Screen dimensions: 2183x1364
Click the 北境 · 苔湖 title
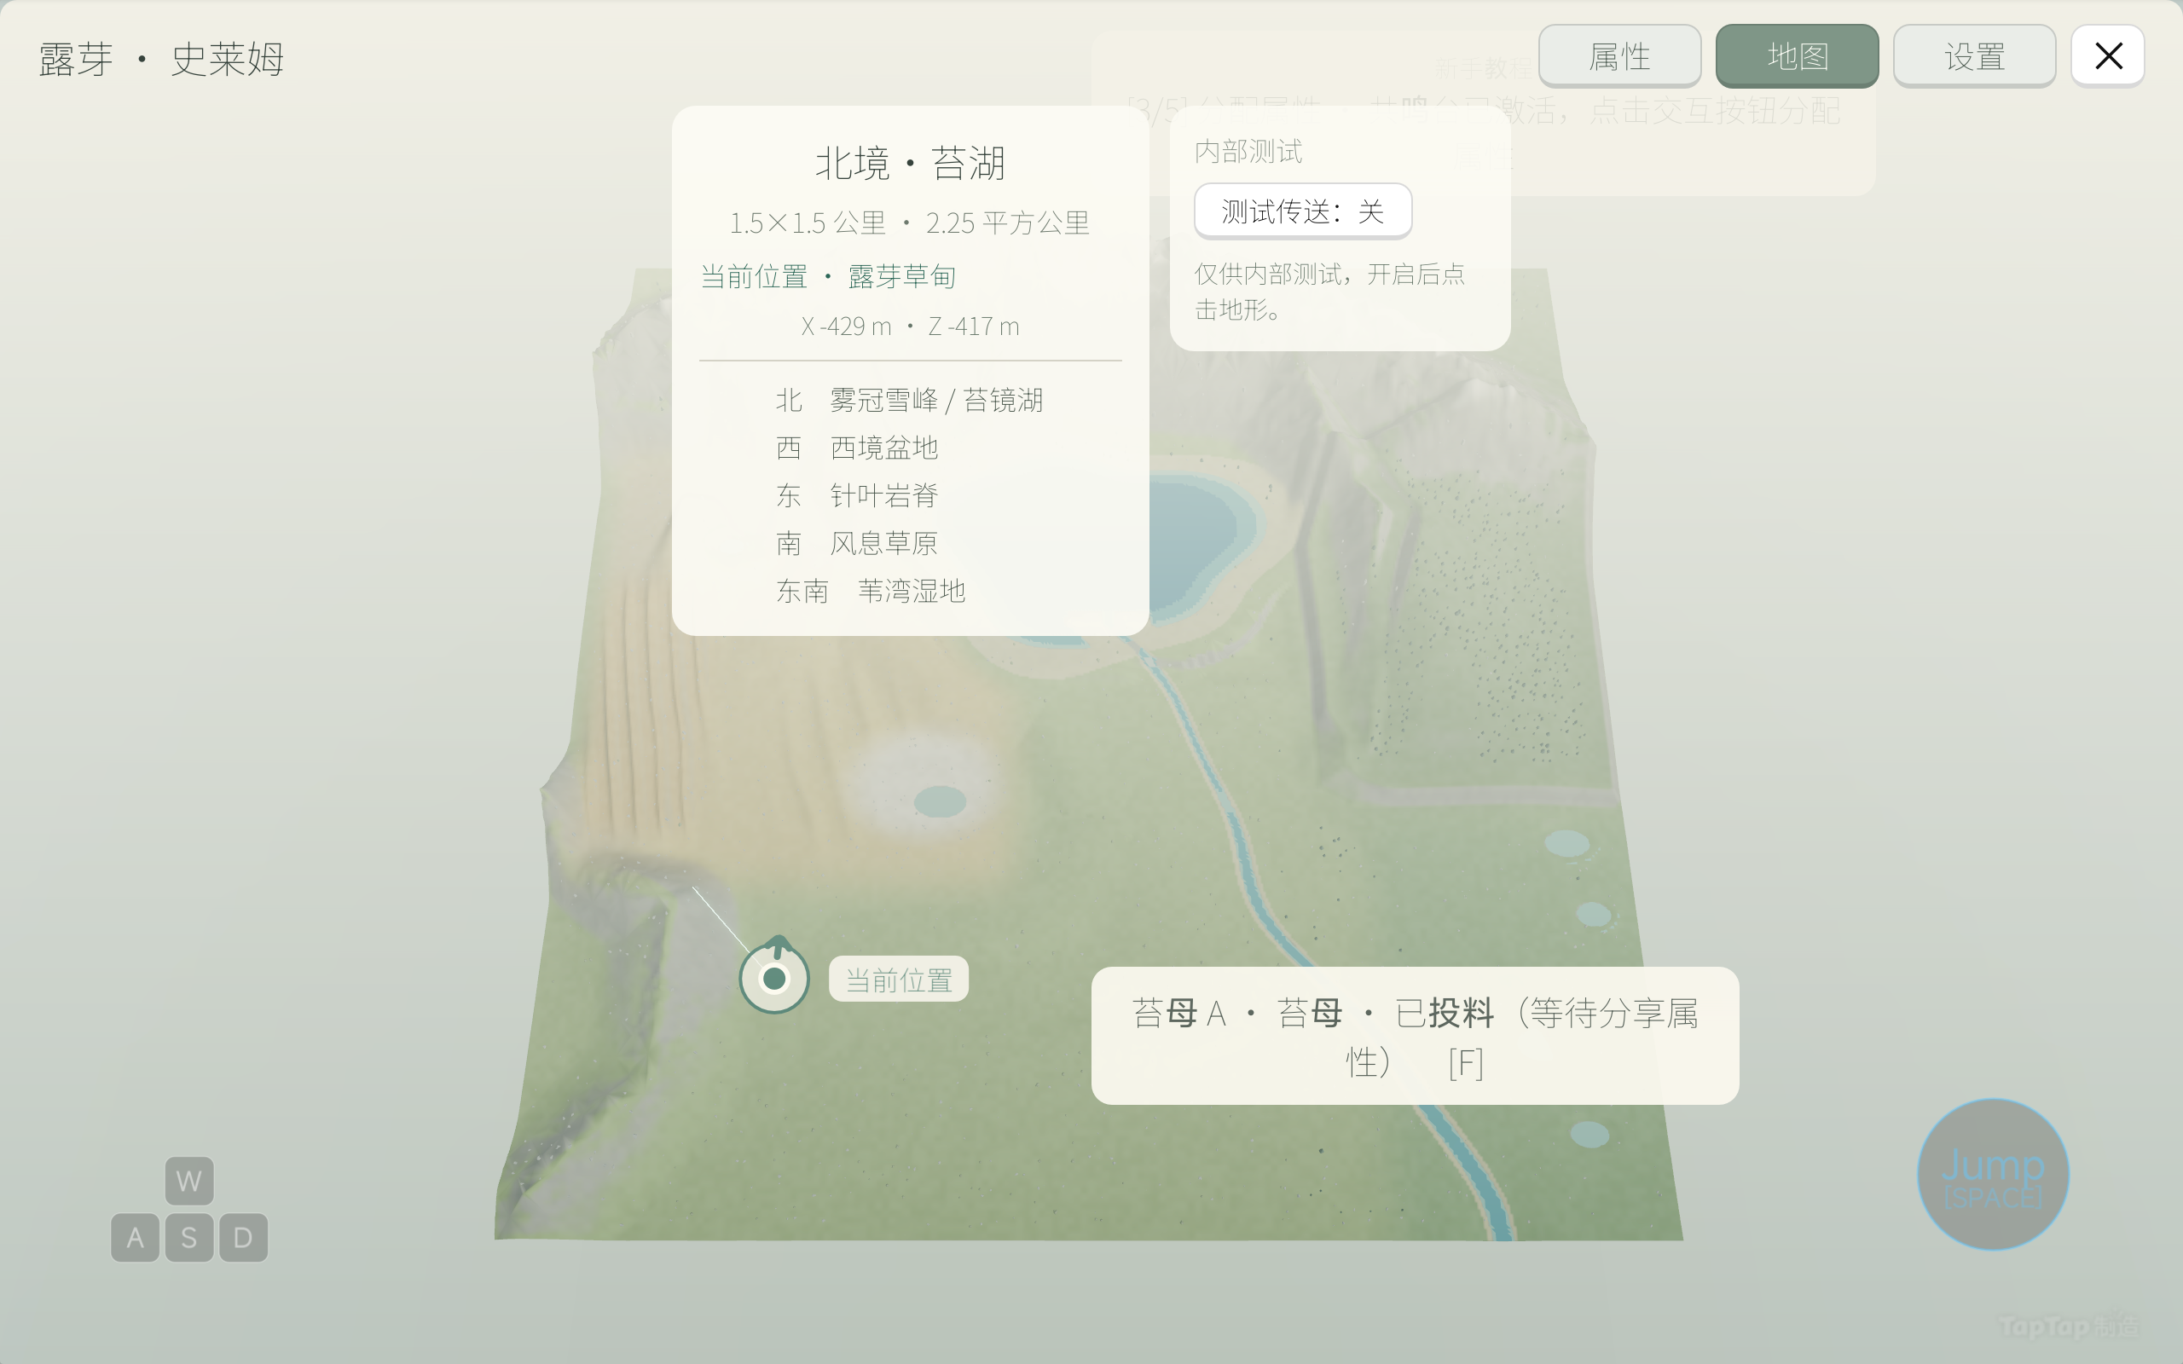910,164
